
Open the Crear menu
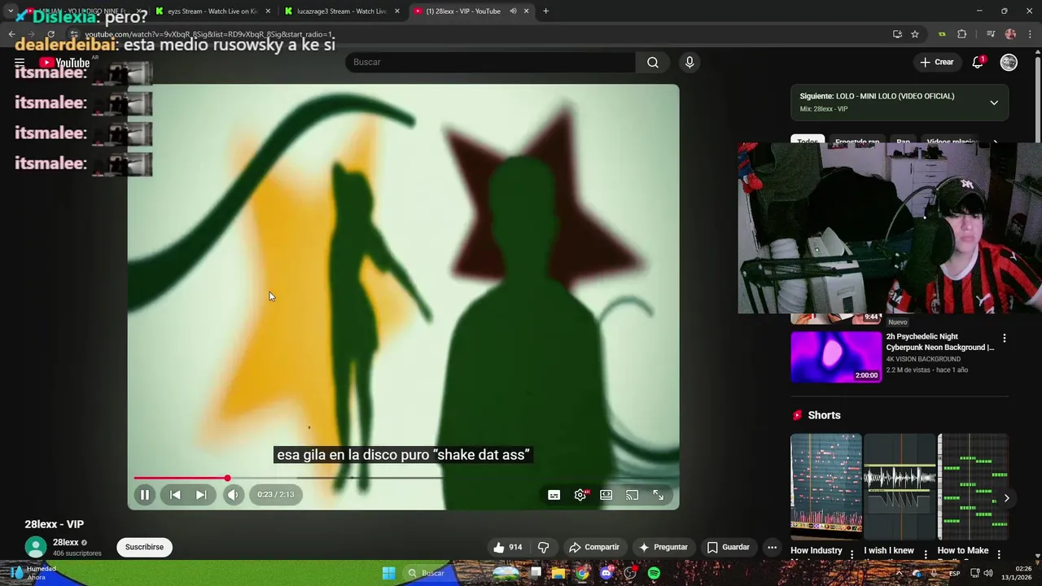point(936,62)
